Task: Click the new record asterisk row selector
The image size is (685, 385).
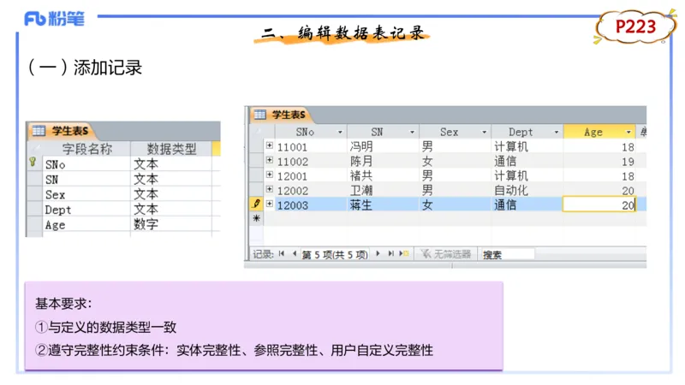Action: pos(256,218)
